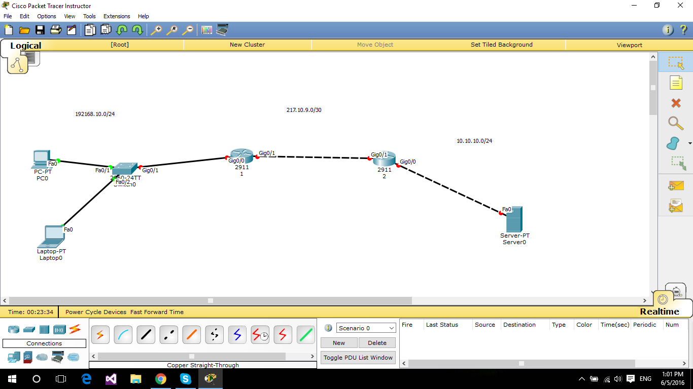Open the File menu
Screen dimensions: 693x389
[8, 16]
